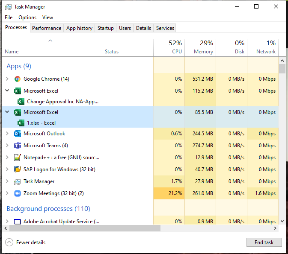Screen dimensions: 288x254
Task: Expand the Zoom Meetings process group
Action: [x=7, y=193]
